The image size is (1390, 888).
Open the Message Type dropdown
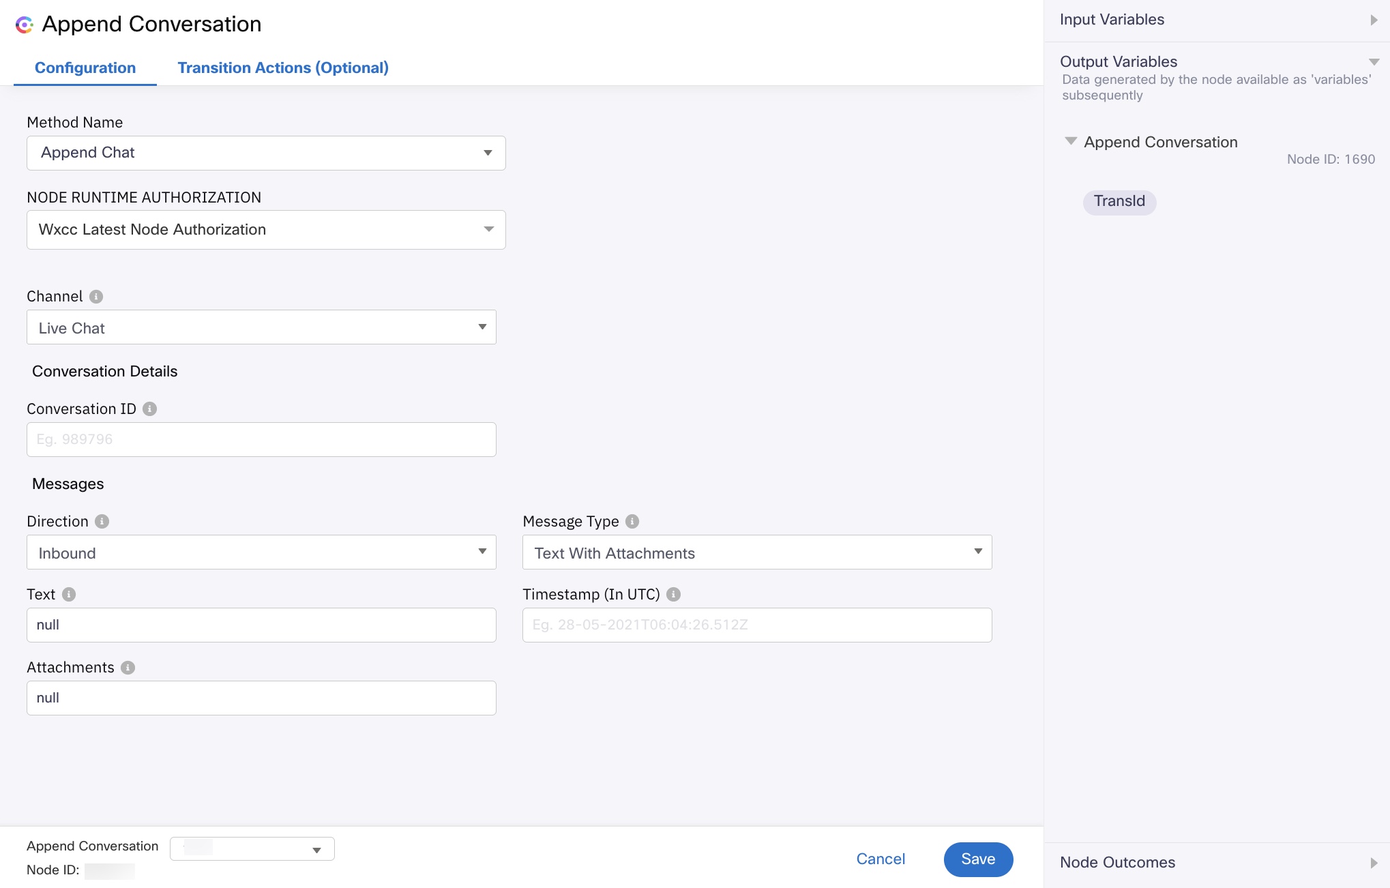point(757,553)
